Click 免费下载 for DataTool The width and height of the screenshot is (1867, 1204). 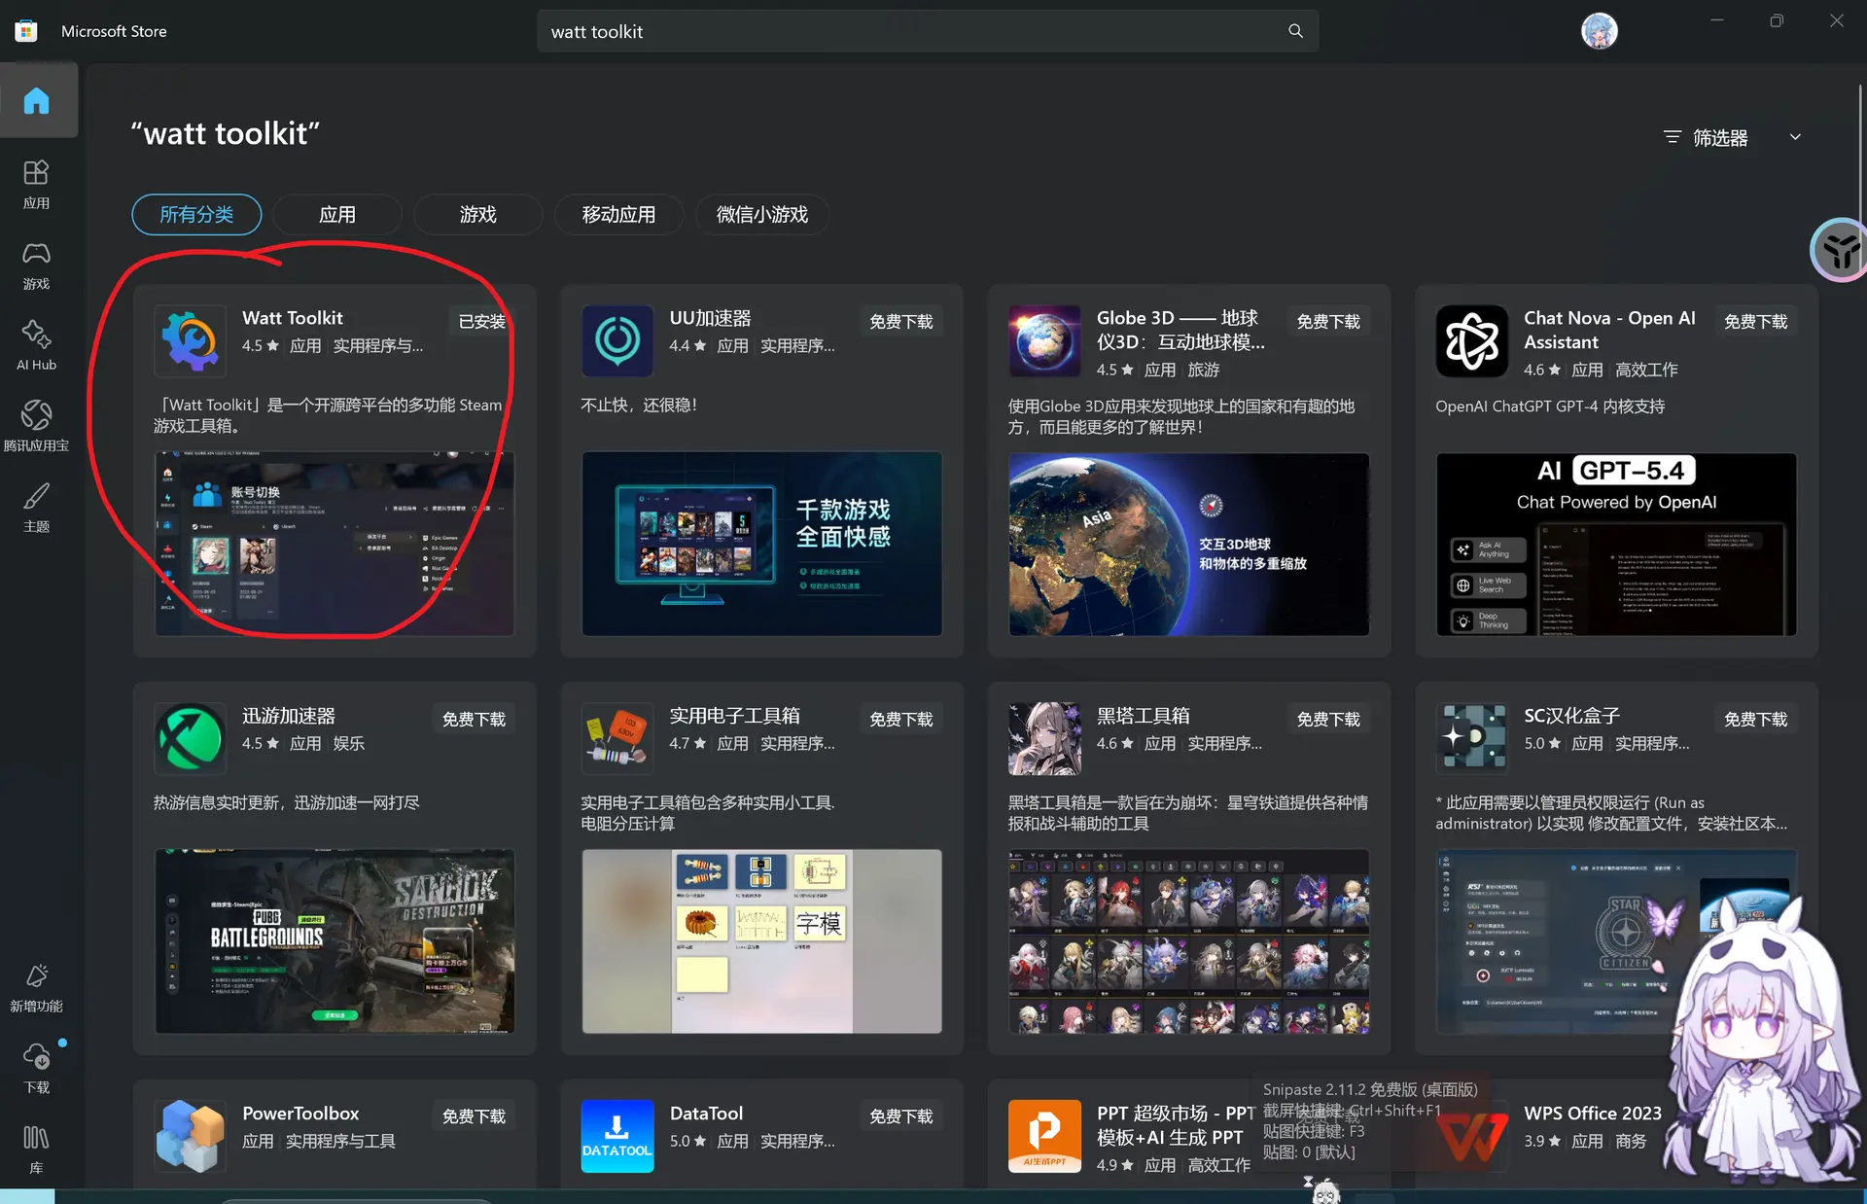(901, 1116)
